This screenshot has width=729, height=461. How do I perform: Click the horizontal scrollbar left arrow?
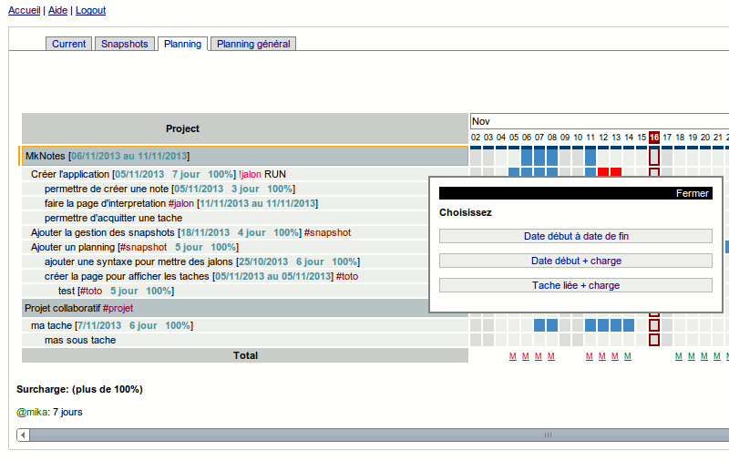point(23,435)
